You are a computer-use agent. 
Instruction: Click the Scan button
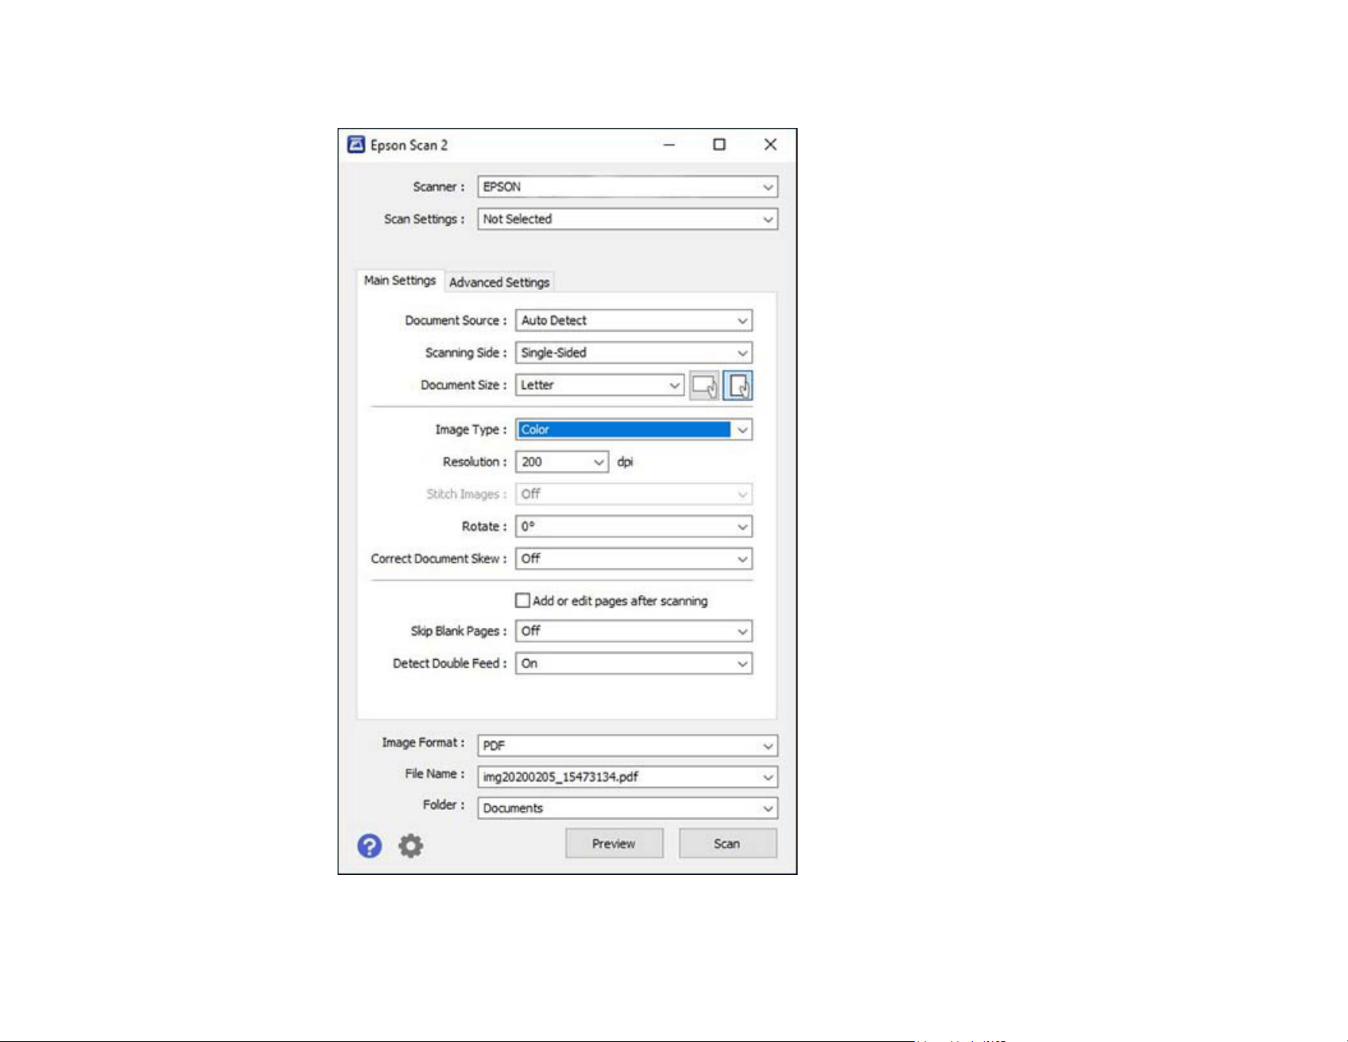727,844
